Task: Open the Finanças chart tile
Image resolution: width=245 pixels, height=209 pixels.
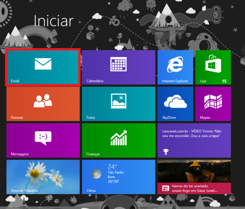Action: click(x=119, y=140)
